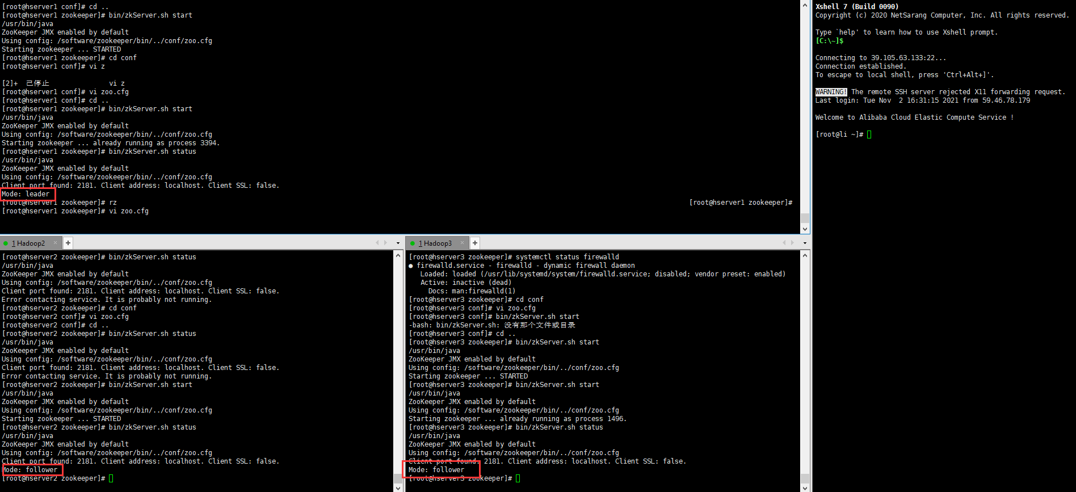The width and height of the screenshot is (1076, 492).
Task: Click the right tab-navigation arrow in the Hadoop3 tab bar
Action: pyautogui.click(x=793, y=243)
